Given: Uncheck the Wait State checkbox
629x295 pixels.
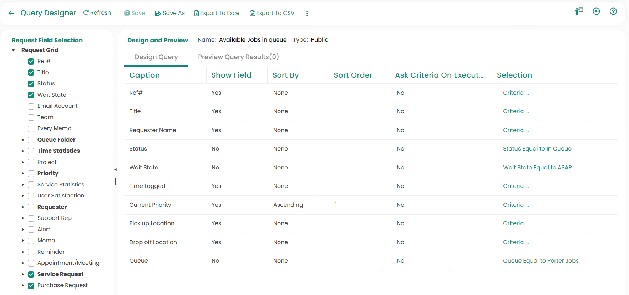Looking at the screenshot, I should (31, 95).
